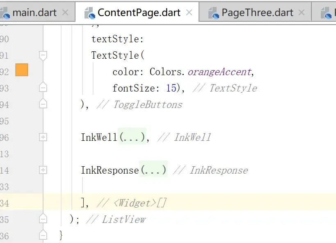Expand the InkResponse(...) folded placeholder
The height and width of the screenshot is (243, 336).
pyautogui.click(x=153, y=170)
